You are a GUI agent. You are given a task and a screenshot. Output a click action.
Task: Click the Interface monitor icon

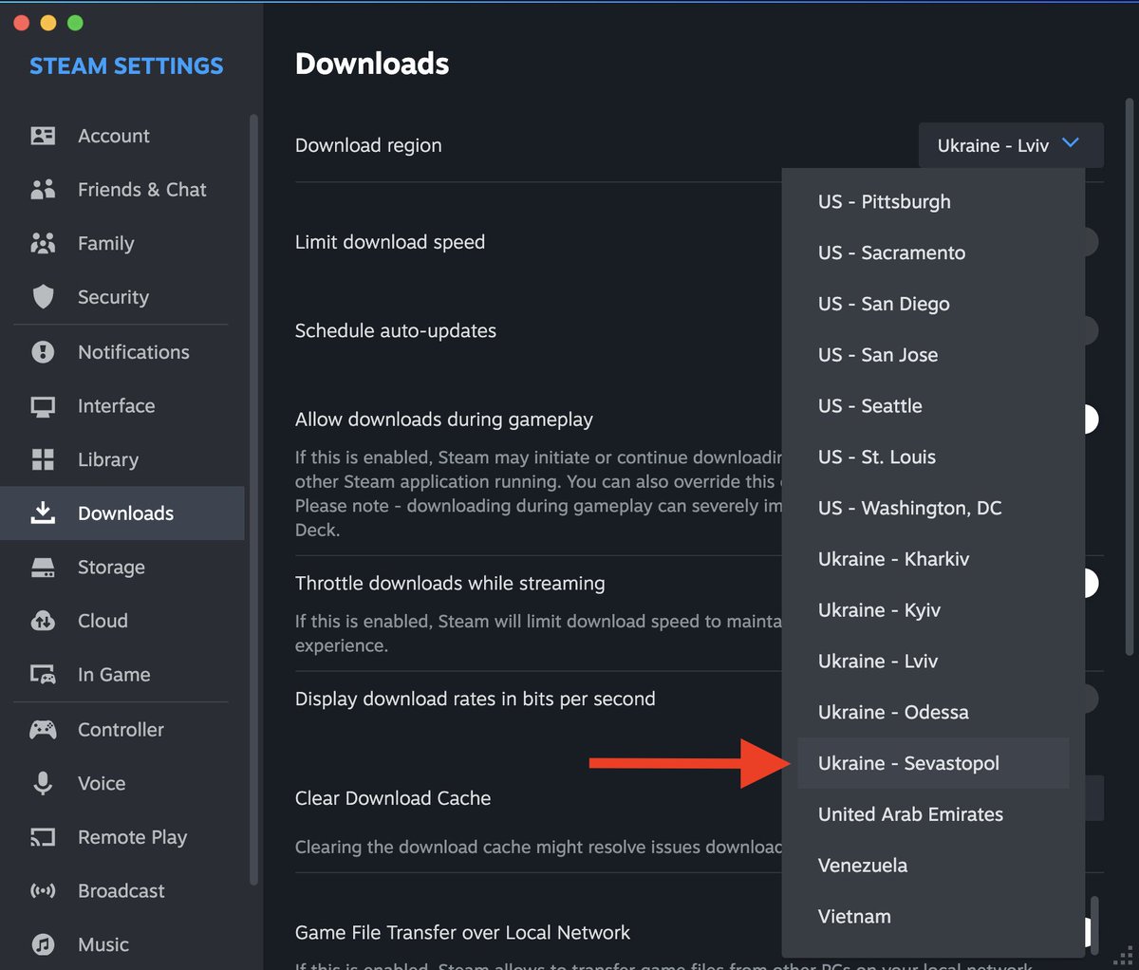[43, 406]
